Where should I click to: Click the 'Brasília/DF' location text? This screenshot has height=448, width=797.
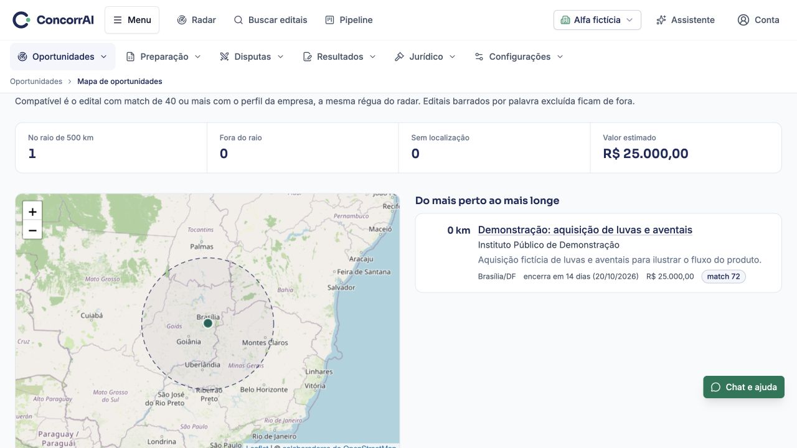pos(497,276)
